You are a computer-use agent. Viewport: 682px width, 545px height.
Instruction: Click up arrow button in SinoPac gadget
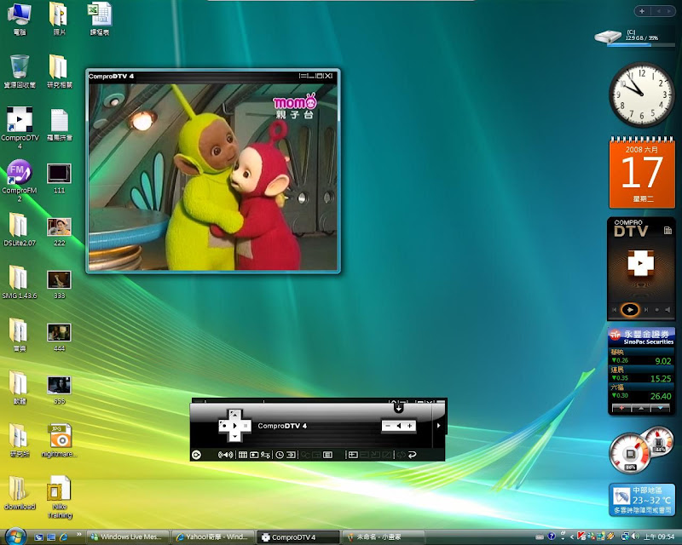point(641,408)
